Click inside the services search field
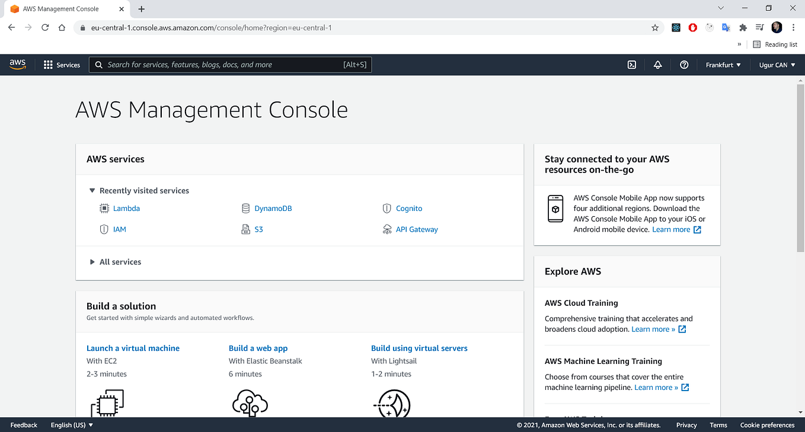 (230, 65)
